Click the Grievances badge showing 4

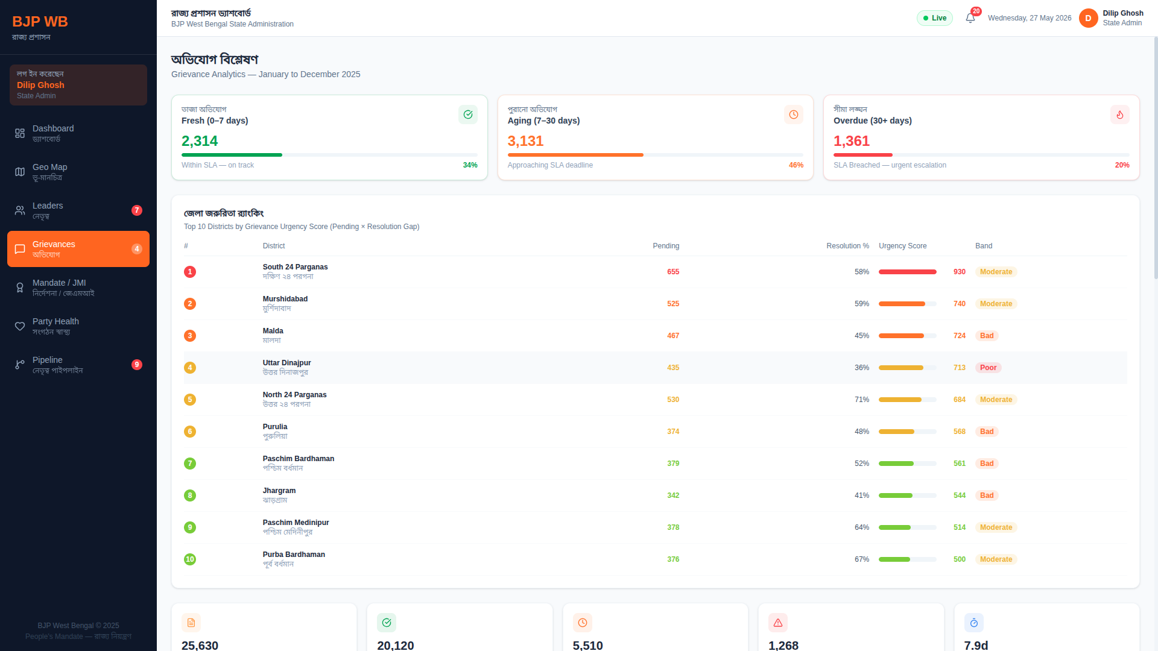click(x=137, y=249)
